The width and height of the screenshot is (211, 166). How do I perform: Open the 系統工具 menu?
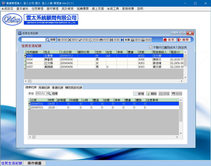coord(113,9)
